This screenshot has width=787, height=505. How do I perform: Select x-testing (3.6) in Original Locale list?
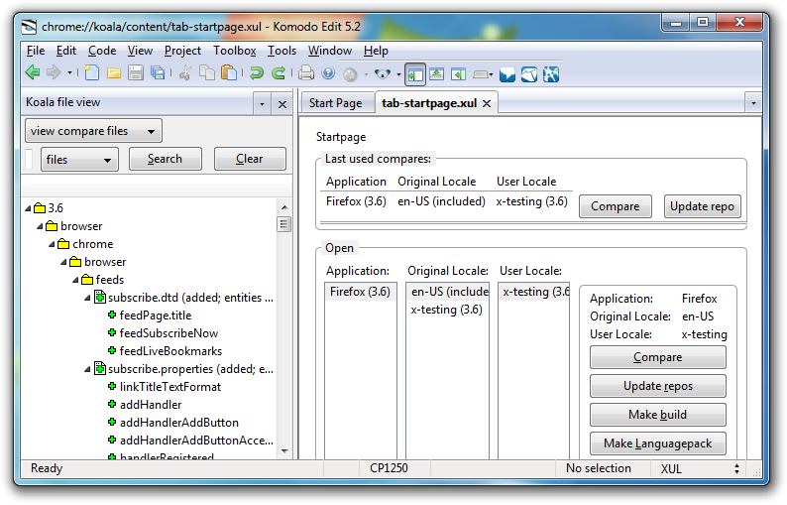coord(446,310)
